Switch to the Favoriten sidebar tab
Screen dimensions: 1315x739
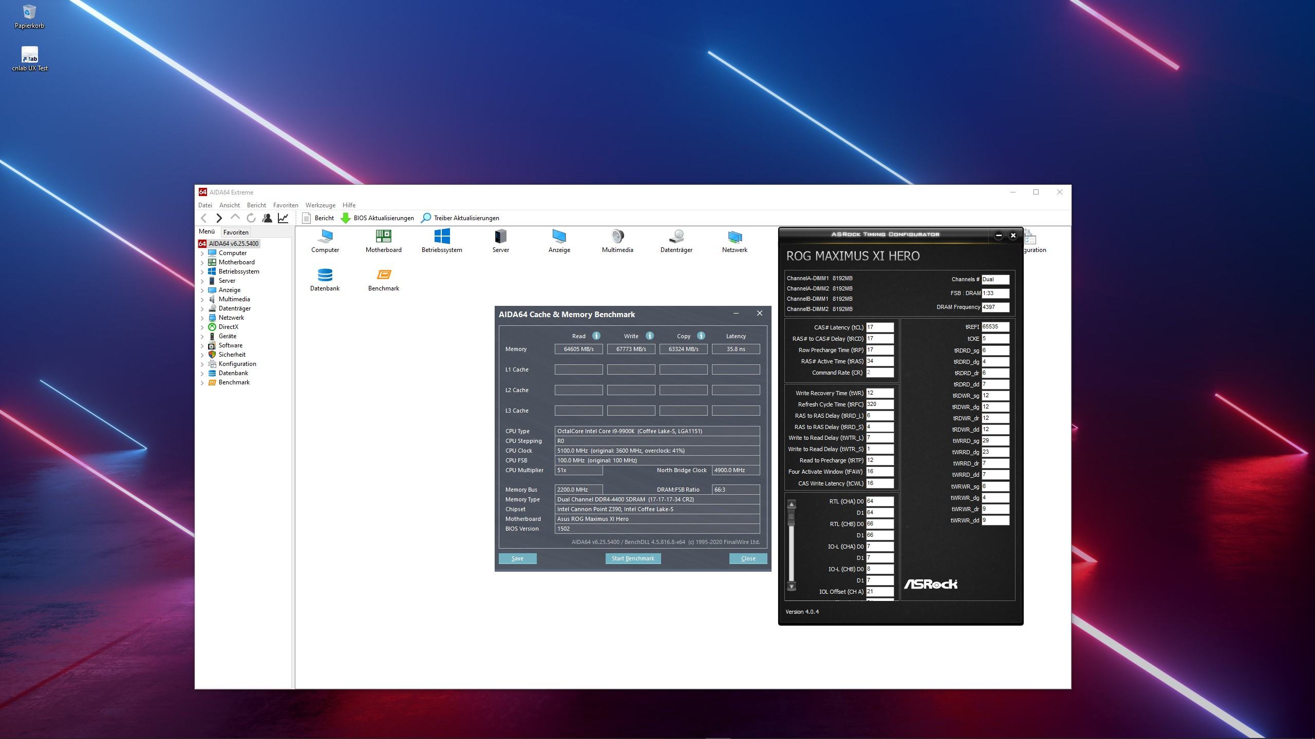tap(236, 232)
